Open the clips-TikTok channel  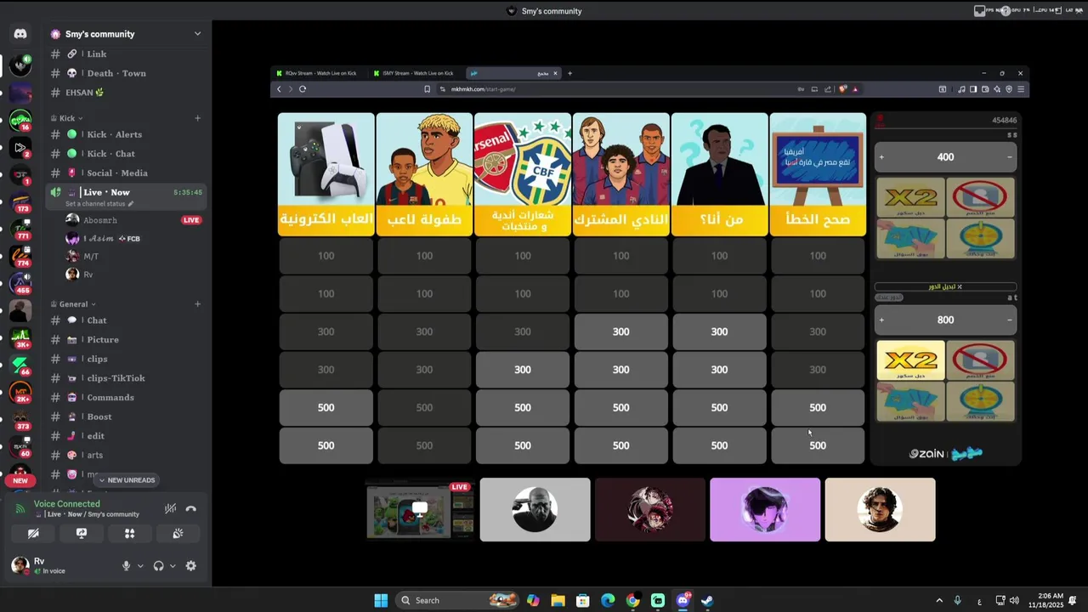tap(126, 378)
